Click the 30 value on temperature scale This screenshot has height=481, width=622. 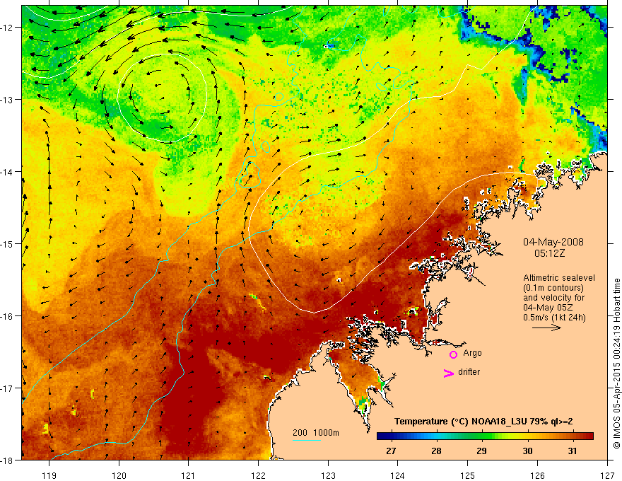click(x=527, y=451)
